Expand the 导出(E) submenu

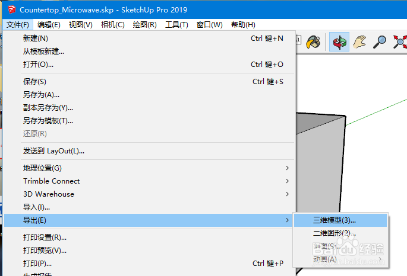coord(149,220)
